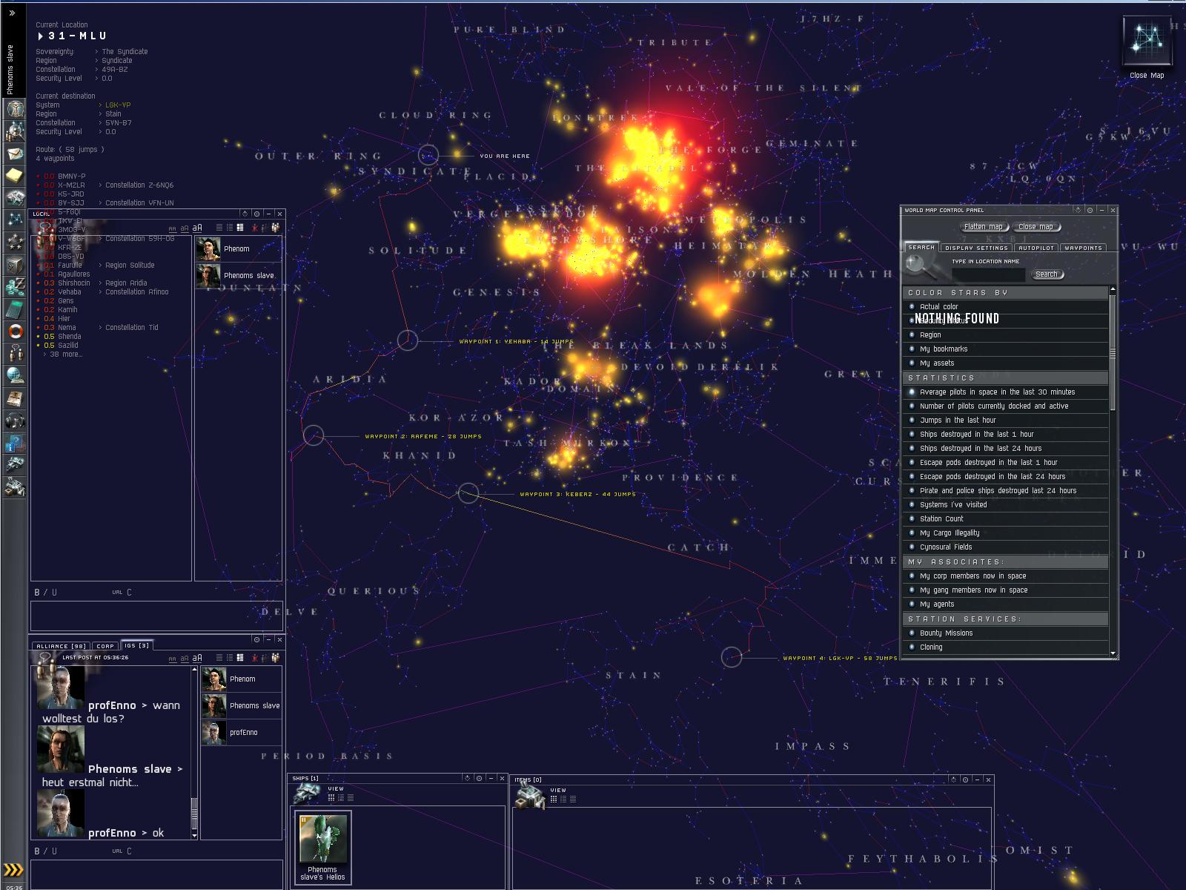1186x890 pixels.
Task: Click the IGS chat message input box
Action: pyautogui.click(x=156, y=874)
